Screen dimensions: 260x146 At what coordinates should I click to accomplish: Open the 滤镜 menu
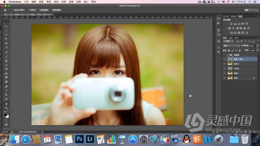71,2
